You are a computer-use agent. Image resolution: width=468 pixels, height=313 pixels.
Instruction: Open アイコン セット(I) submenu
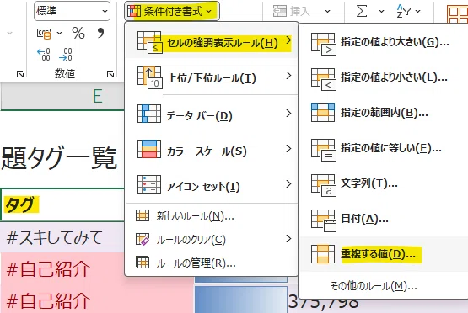212,185
